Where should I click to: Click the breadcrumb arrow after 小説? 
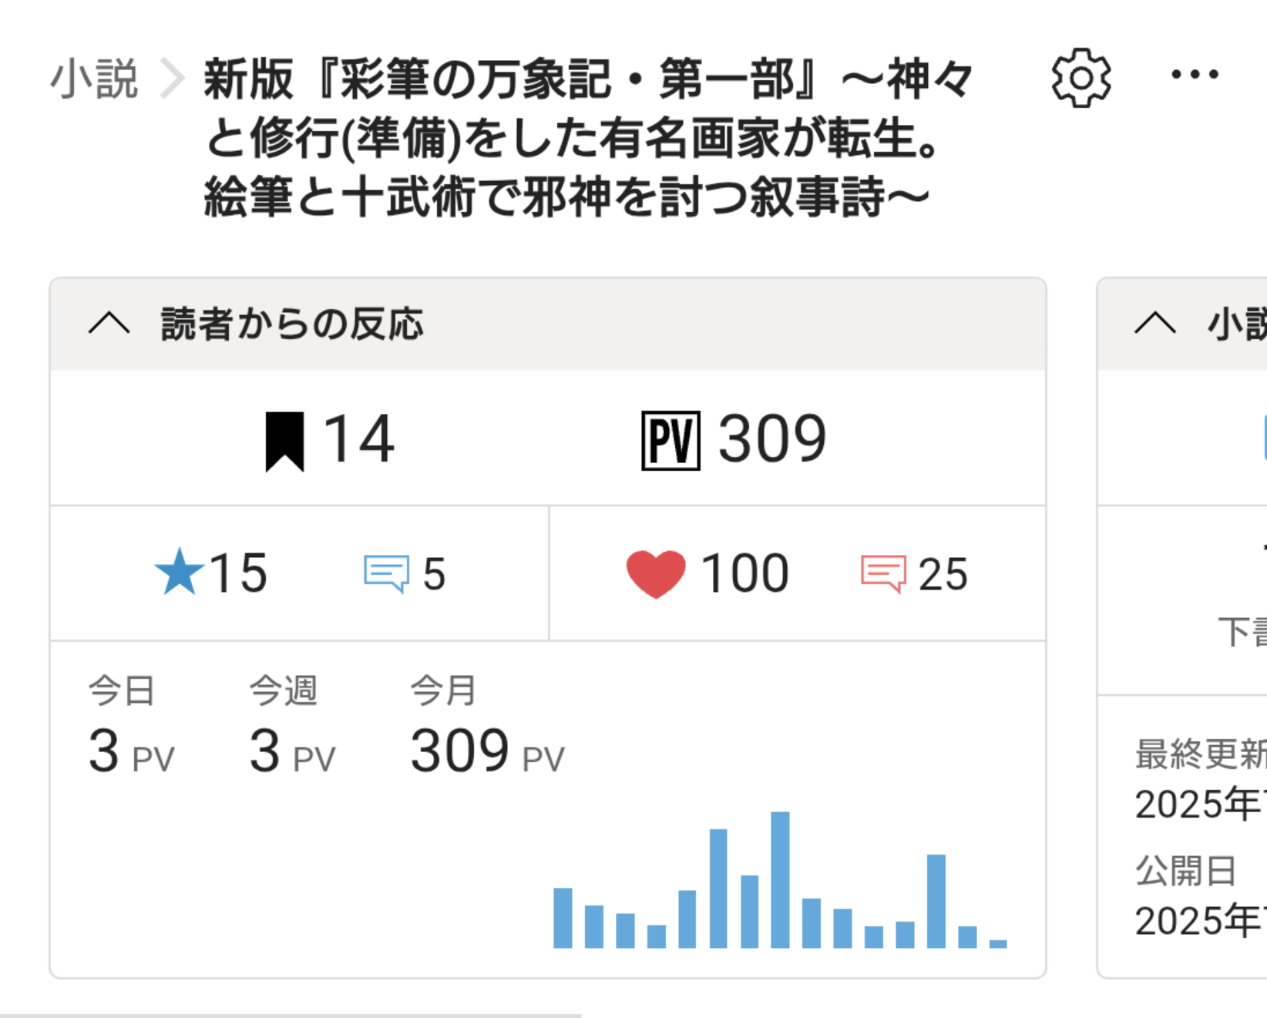coord(173,79)
